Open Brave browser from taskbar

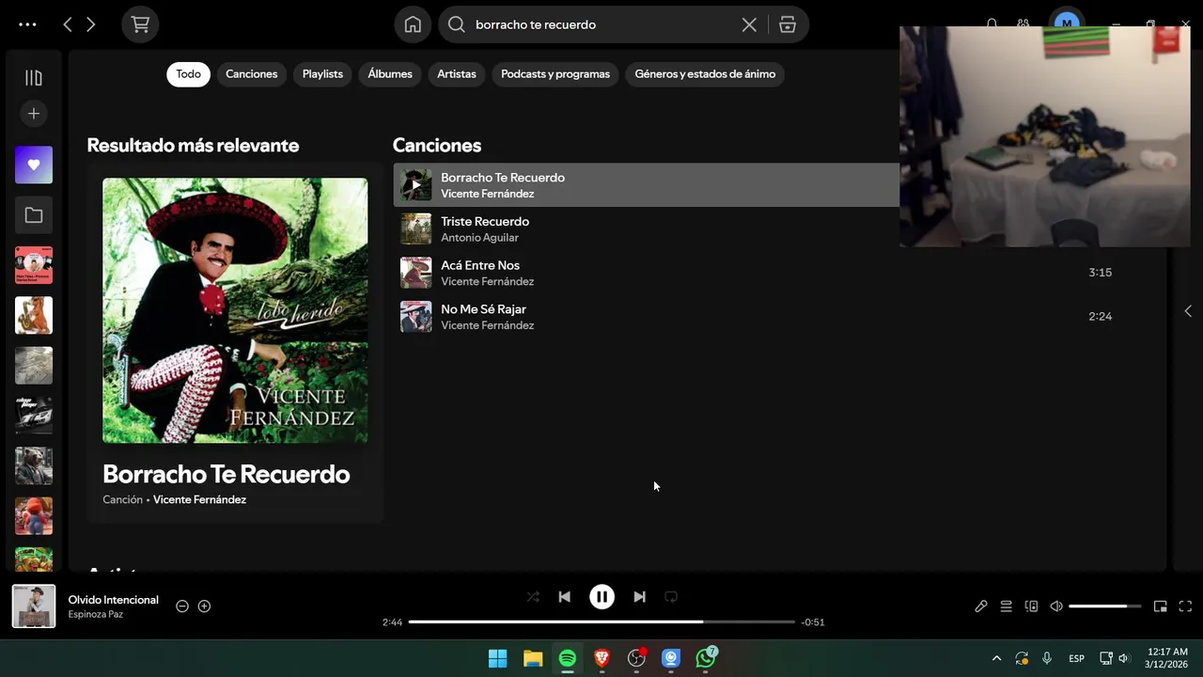[601, 659]
